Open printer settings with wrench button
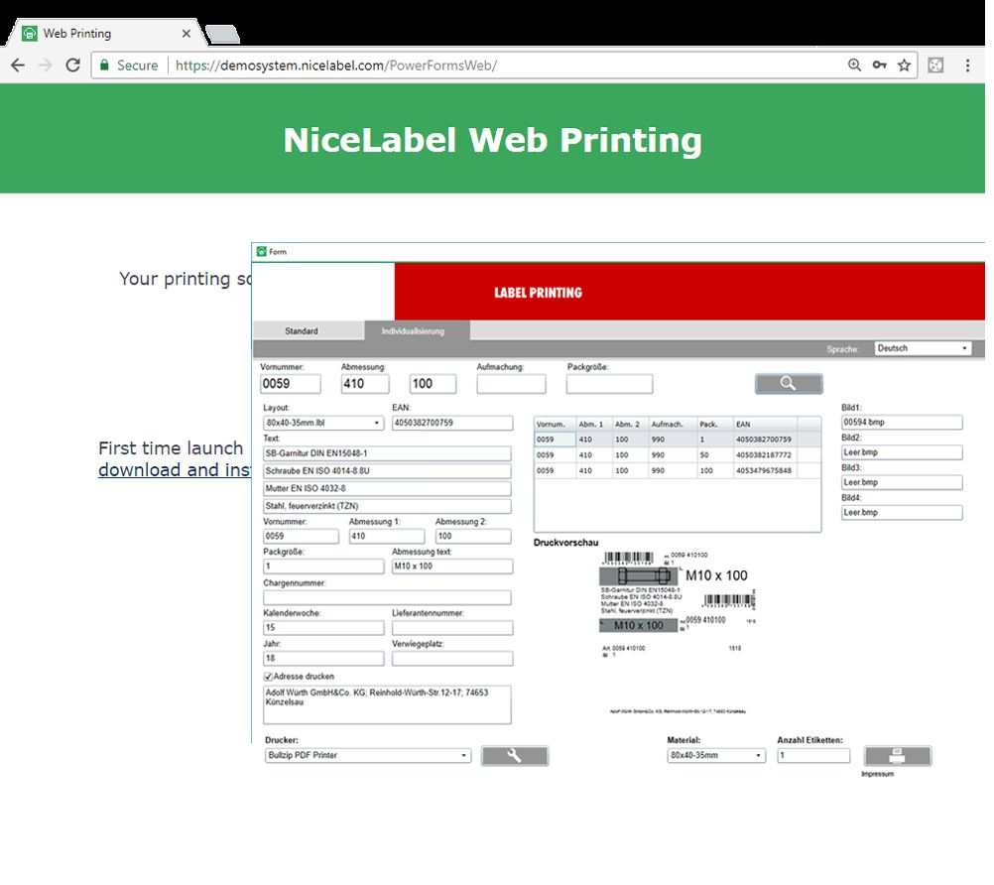994x885 pixels. (x=514, y=756)
